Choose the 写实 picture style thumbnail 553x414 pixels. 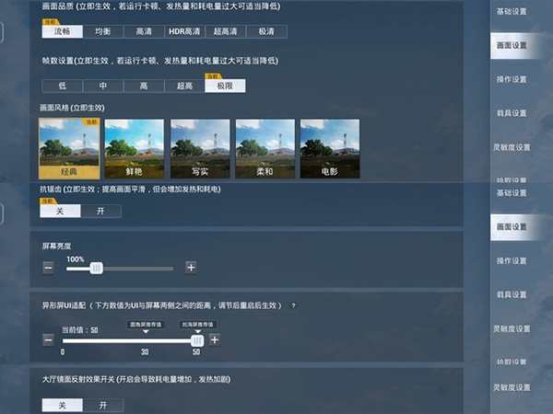click(200, 147)
